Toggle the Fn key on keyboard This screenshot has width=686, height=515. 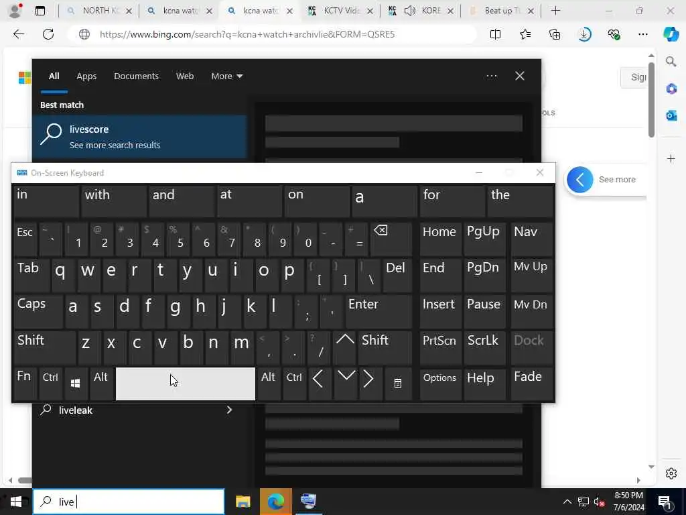[25, 383]
